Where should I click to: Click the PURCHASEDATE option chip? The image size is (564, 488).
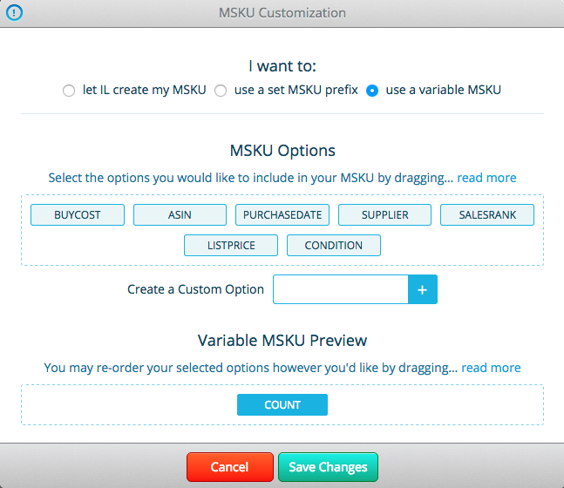(282, 215)
